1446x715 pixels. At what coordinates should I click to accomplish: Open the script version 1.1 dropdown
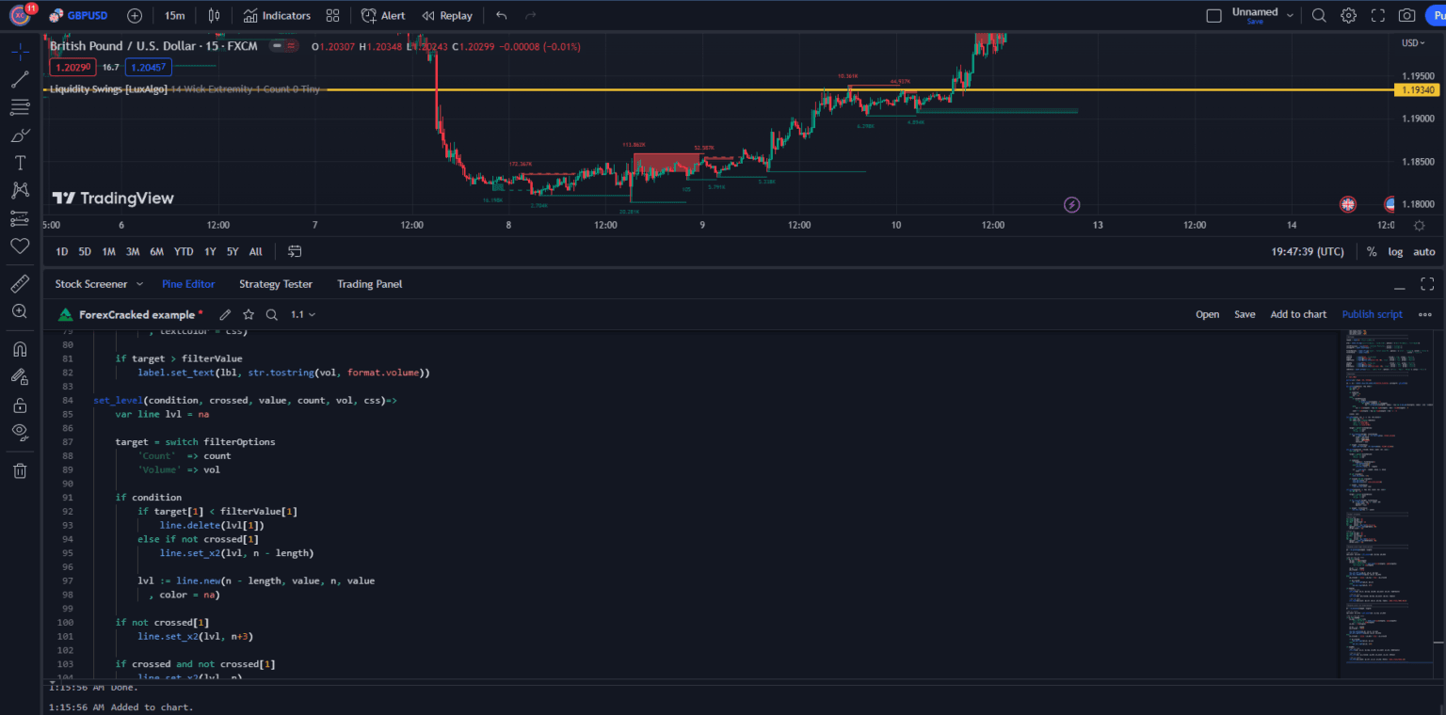[302, 314]
